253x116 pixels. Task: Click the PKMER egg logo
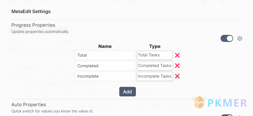[199, 102]
